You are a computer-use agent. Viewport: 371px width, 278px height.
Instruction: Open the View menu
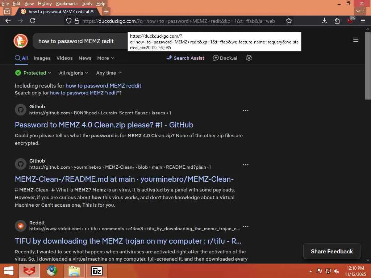(29, 4)
